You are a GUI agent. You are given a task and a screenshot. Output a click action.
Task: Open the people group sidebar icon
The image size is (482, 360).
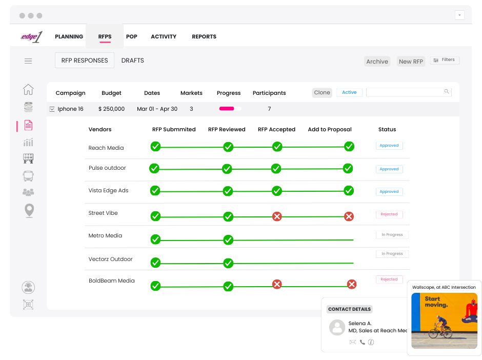click(x=28, y=192)
